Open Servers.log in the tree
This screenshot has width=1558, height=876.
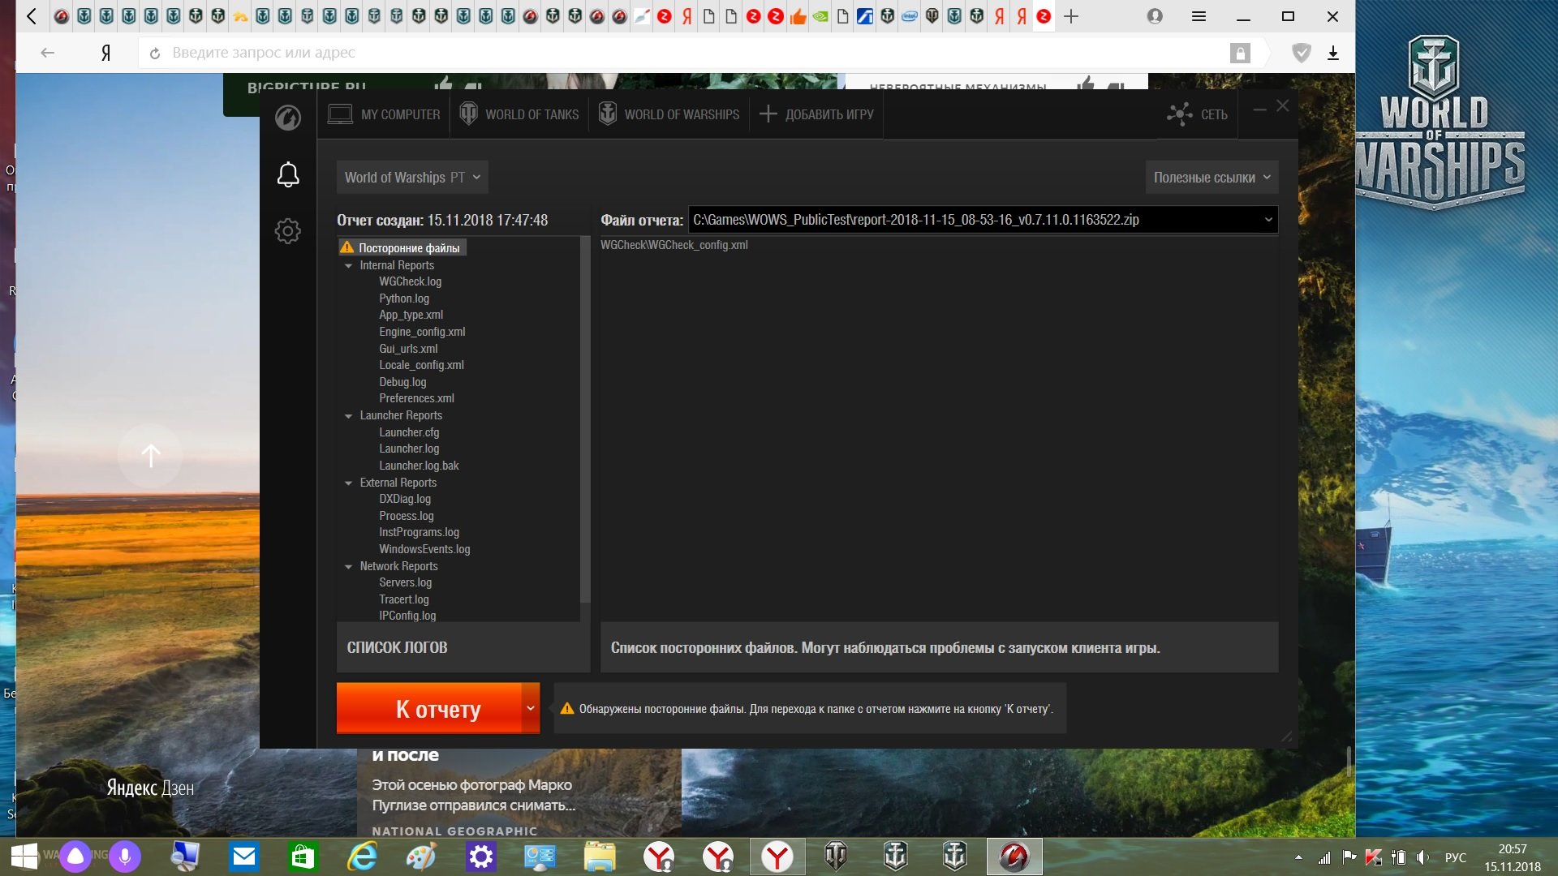[405, 582]
